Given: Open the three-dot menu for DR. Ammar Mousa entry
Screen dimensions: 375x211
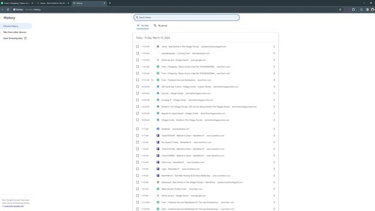Looking at the screenshot, I should click(274, 107).
